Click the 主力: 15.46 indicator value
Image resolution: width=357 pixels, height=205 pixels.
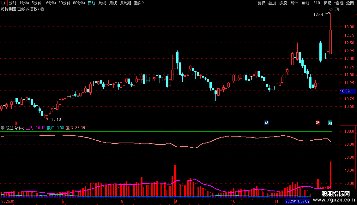click(x=36, y=128)
